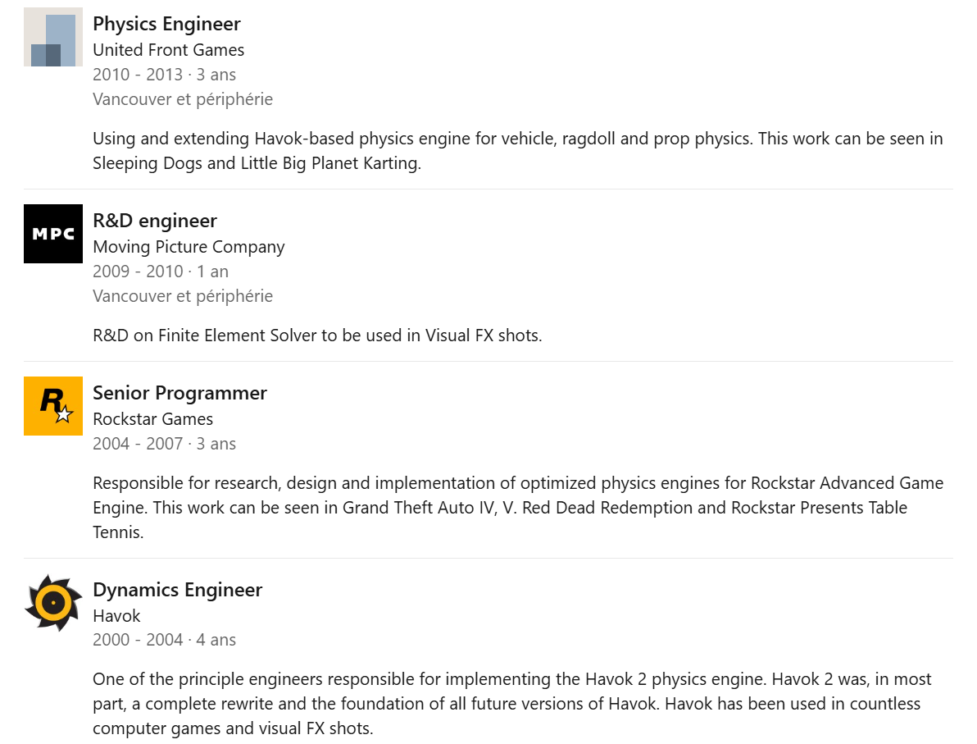Open United Front Games company name
The height and width of the screenshot is (744, 977).
[168, 50]
